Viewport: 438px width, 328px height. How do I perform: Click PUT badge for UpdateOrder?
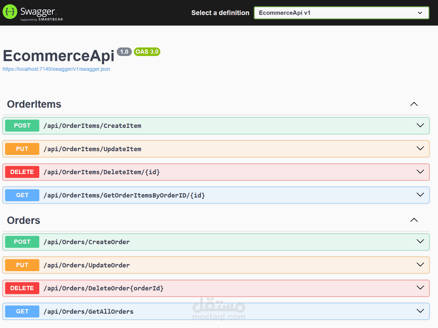pos(22,265)
